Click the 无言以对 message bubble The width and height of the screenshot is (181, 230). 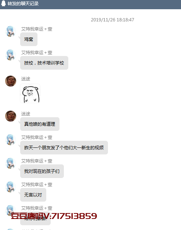(33, 195)
